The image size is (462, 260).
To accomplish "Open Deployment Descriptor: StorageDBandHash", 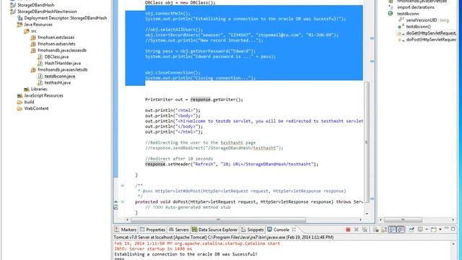I will click(x=62, y=18).
